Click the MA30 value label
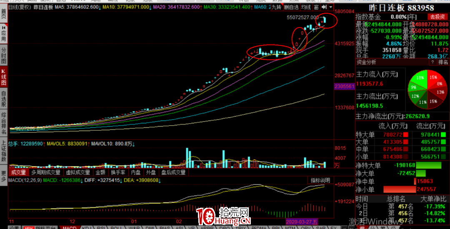 point(229,7)
